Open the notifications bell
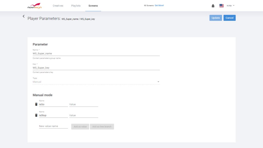Screen dimensions: 263x148 (x=213, y=6)
